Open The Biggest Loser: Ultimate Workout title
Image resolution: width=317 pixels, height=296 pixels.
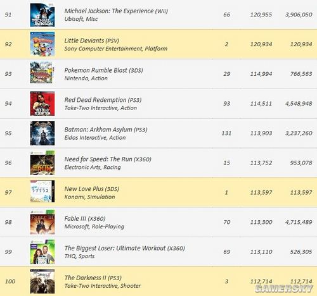coord(125,248)
